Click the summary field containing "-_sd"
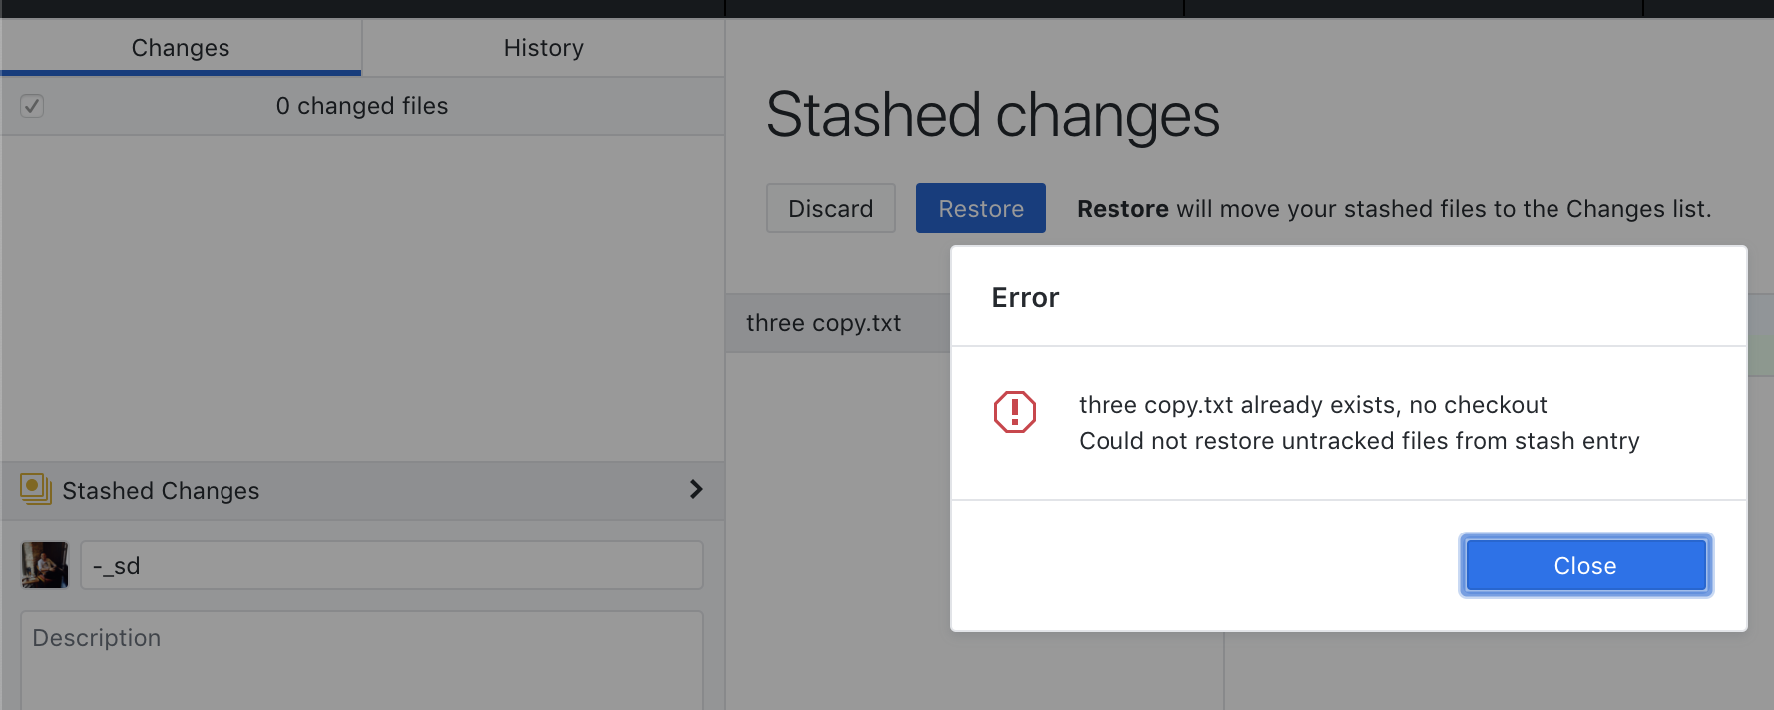 [x=389, y=564]
